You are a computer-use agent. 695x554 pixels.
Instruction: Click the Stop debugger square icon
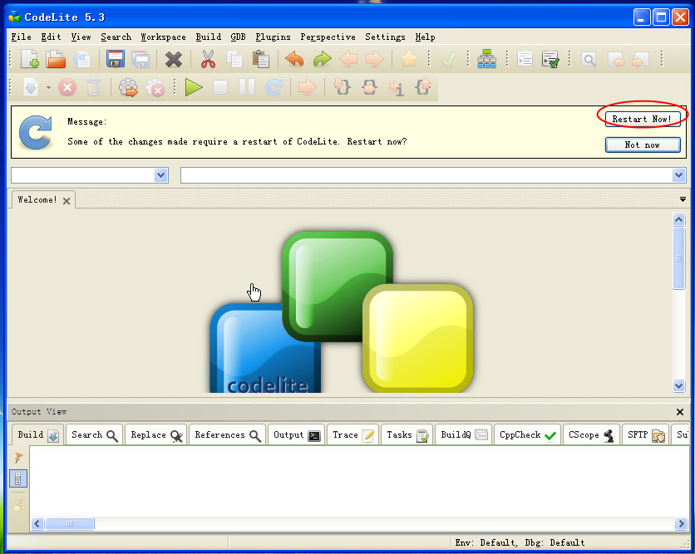(220, 87)
